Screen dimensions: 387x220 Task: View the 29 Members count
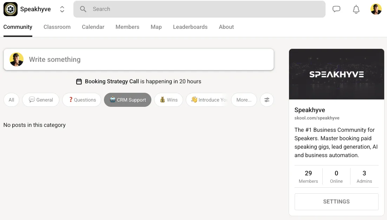(308, 176)
